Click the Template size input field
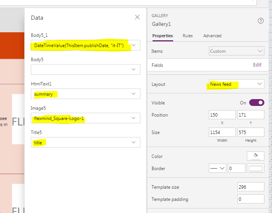Image resolution: width=272 pixels, height=213 pixels. point(251,187)
